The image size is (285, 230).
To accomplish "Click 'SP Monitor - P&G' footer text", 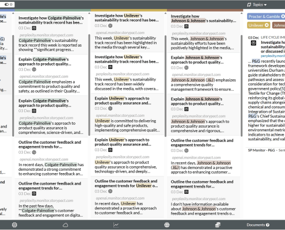I will coord(261,150).
